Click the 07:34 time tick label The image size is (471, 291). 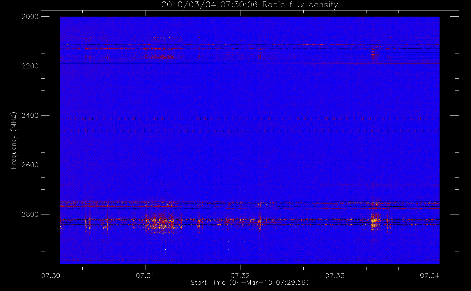430,276
